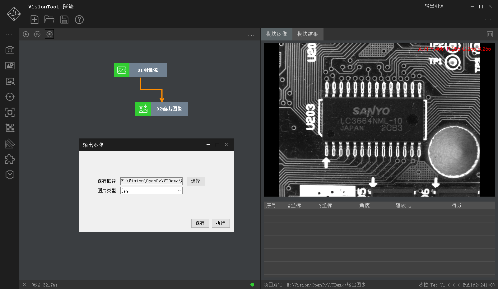Screen dimensions: 498x289
Task: Open help with the question mark icon
Action: [x=79, y=20]
